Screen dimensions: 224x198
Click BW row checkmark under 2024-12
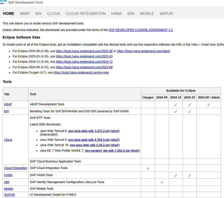[x=176, y=112]
